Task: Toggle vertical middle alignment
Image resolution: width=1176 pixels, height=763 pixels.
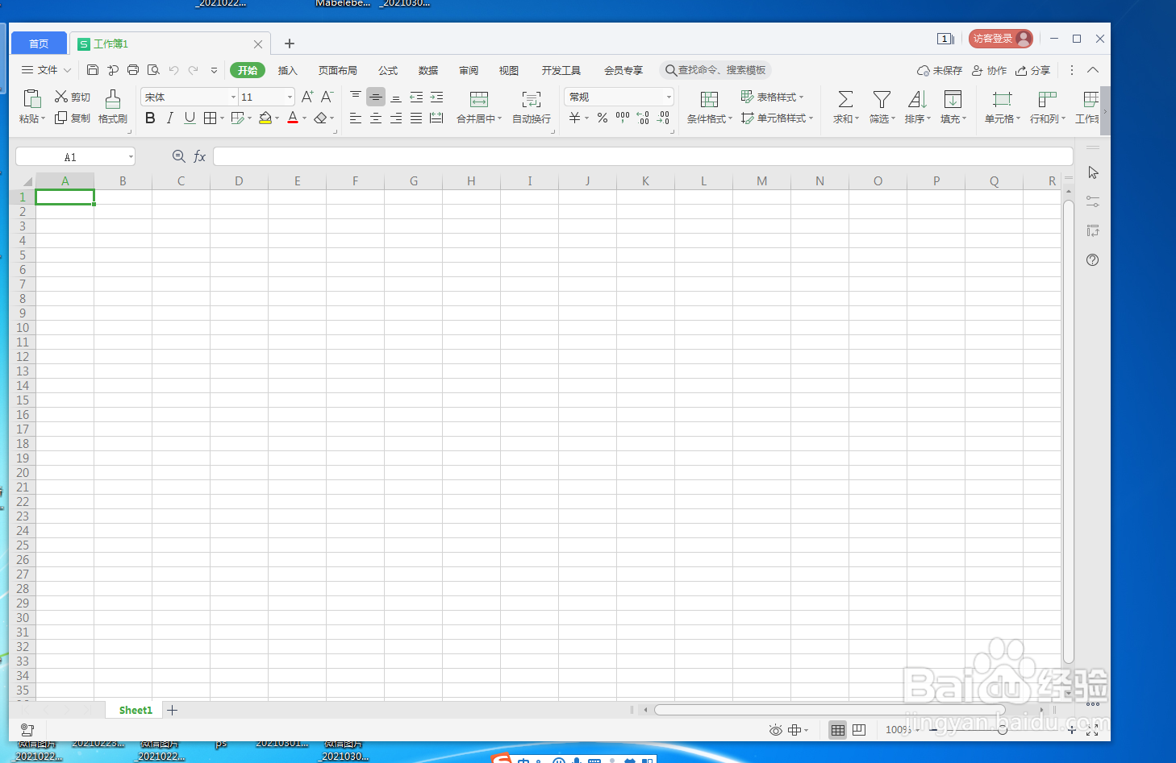Action: [376, 97]
